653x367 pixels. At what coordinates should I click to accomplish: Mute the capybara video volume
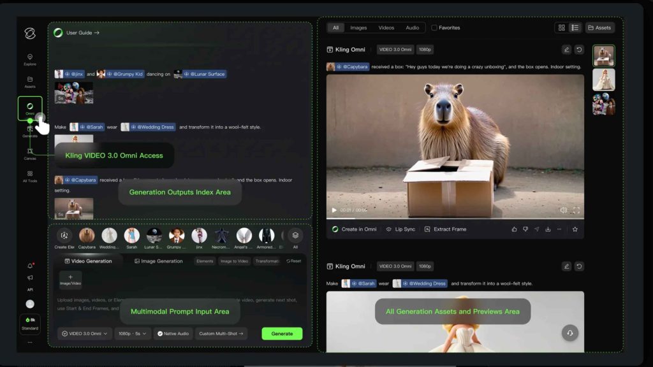point(563,210)
